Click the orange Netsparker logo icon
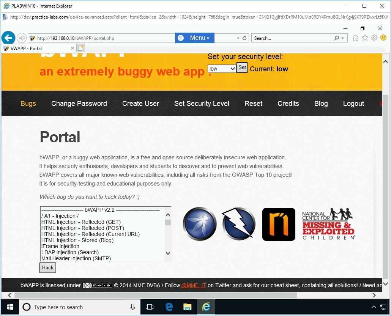Screen dimensions: 391x316 pos(279,224)
